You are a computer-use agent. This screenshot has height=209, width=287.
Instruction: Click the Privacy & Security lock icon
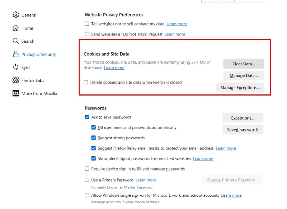point(15,54)
